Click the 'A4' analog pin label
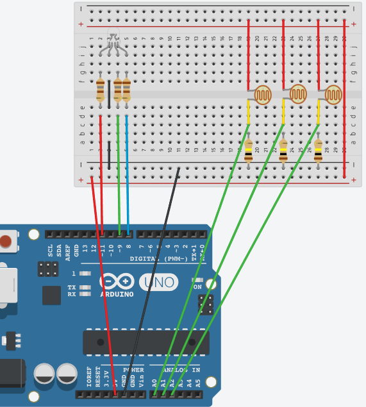The image size is (366, 407). 189,383
